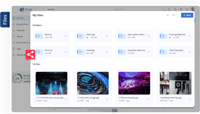Open the meetings folder

(93, 52)
